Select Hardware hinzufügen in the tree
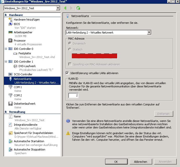This screenshot has height=167, width=180. coord(27,20)
